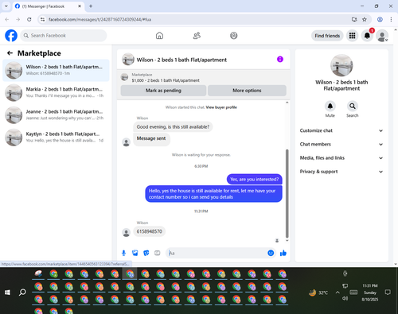Click the Find friends button

327,36
